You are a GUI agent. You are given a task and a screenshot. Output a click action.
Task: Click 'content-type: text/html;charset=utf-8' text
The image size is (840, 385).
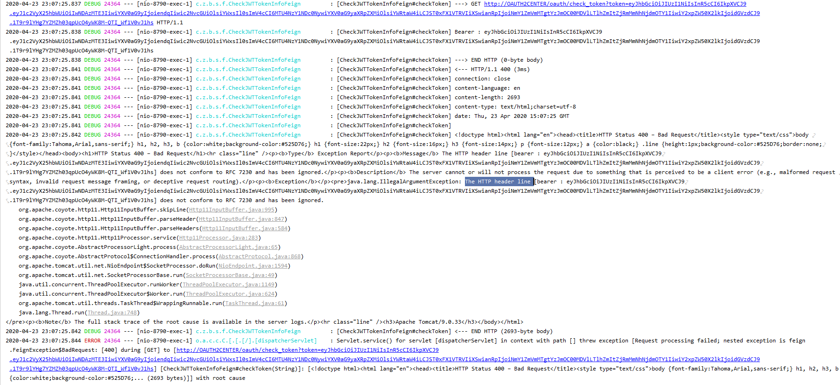point(515,107)
